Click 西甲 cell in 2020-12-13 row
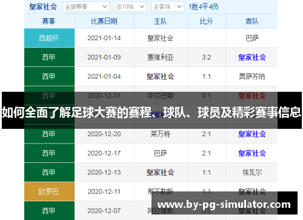 [49, 173]
